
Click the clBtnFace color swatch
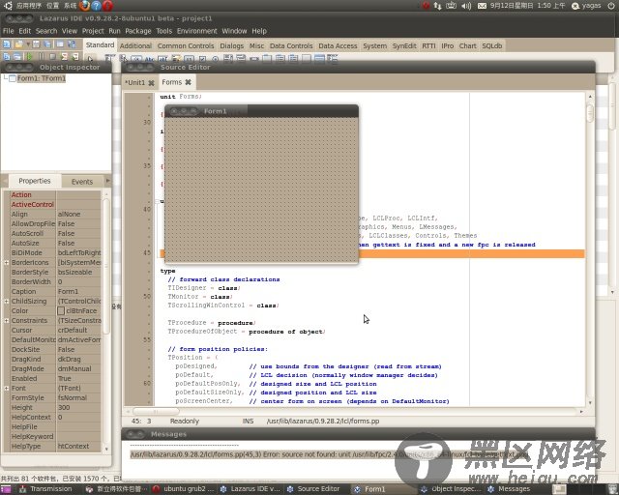tap(61, 310)
